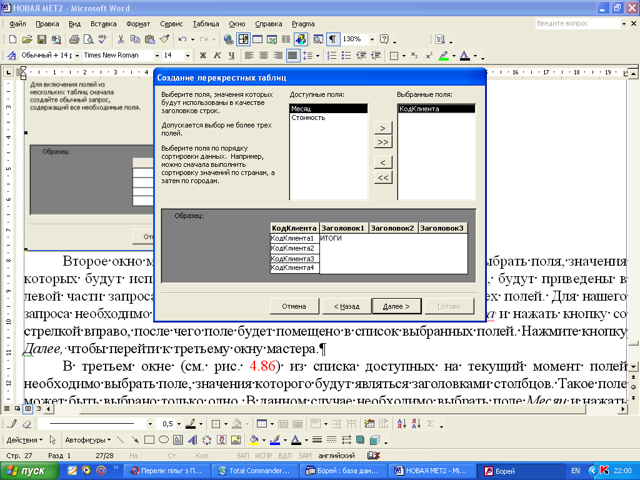
Task: Create a new blank document
Action: tap(12, 39)
